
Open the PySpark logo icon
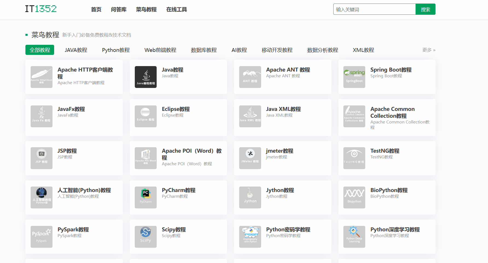point(42,237)
